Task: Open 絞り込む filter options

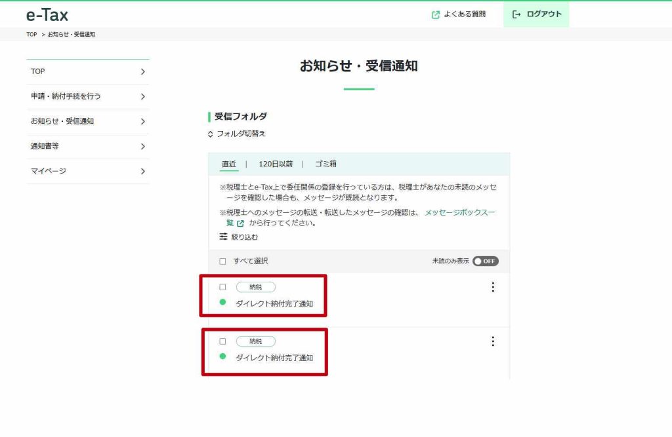Action: click(239, 237)
